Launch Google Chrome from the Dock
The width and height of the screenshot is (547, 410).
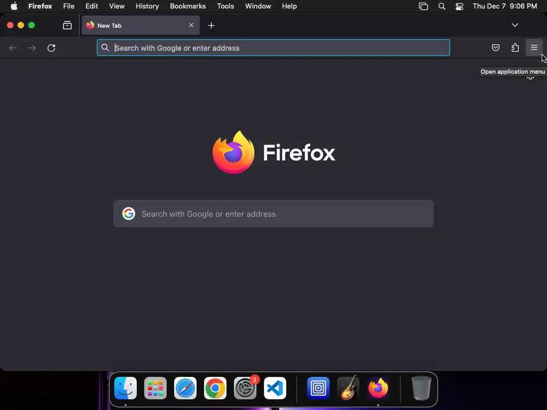click(x=215, y=388)
